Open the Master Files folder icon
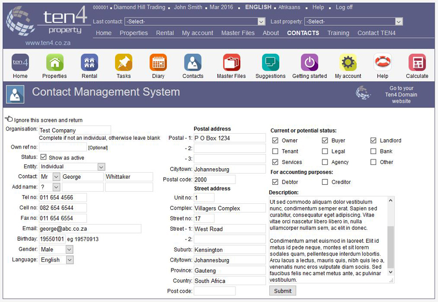 [x=231, y=62]
